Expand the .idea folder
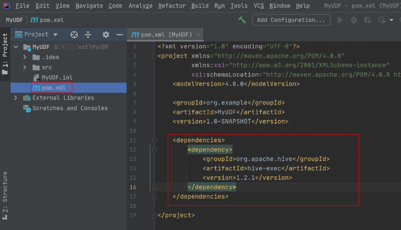This screenshot has height=230, width=401. (25, 57)
